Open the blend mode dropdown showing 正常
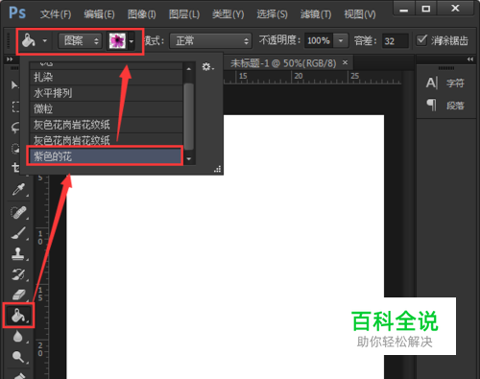Image resolution: width=480 pixels, height=379 pixels. click(x=210, y=41)
